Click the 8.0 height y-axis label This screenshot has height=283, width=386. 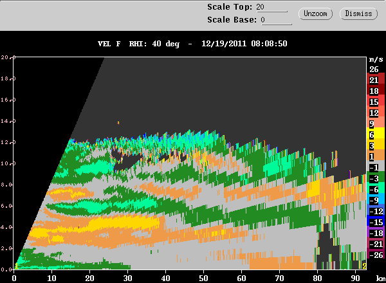click(x=6, y=185)
